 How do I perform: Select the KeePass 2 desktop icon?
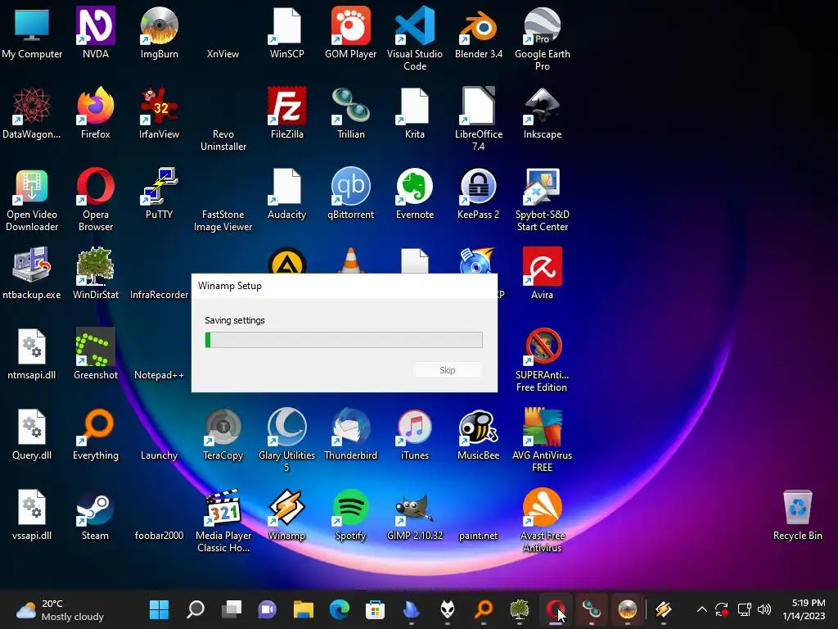click(478, 186)
